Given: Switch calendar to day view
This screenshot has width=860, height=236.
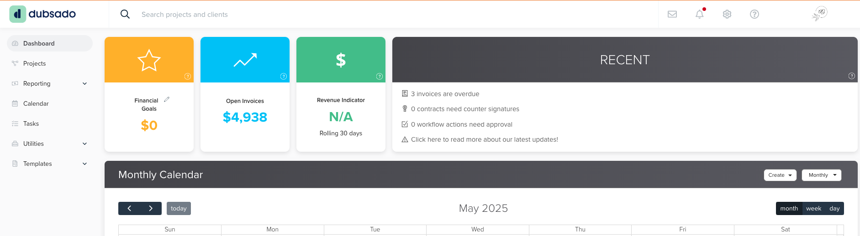Looking at the screenshot, I should coord(834,208).
